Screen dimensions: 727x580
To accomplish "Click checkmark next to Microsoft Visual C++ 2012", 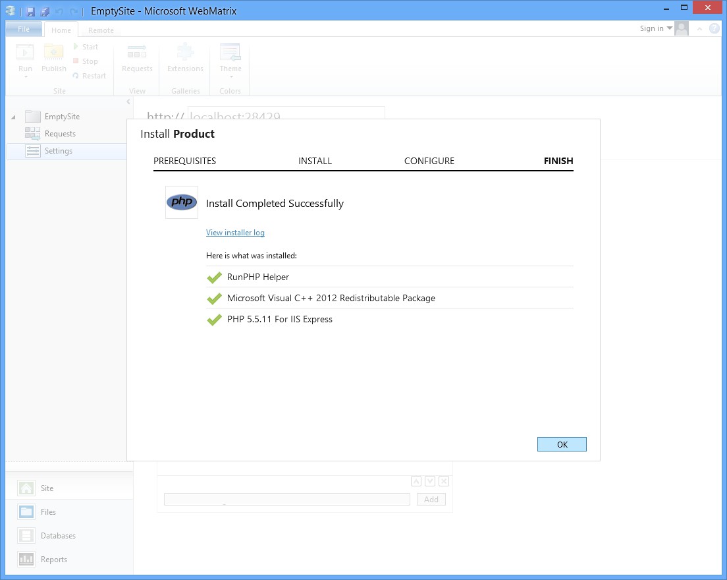I will point(214,299).
